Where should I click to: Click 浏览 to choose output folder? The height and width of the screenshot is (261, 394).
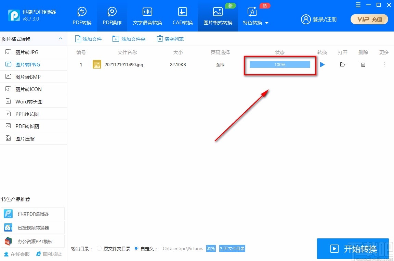tap(211, 249)
